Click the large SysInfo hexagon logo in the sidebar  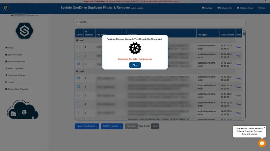(24, 31)
